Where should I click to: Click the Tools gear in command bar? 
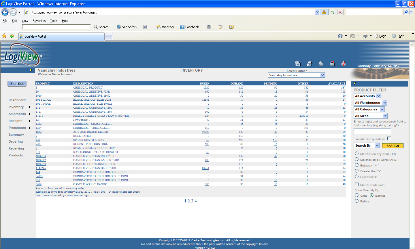click(394, 36)
